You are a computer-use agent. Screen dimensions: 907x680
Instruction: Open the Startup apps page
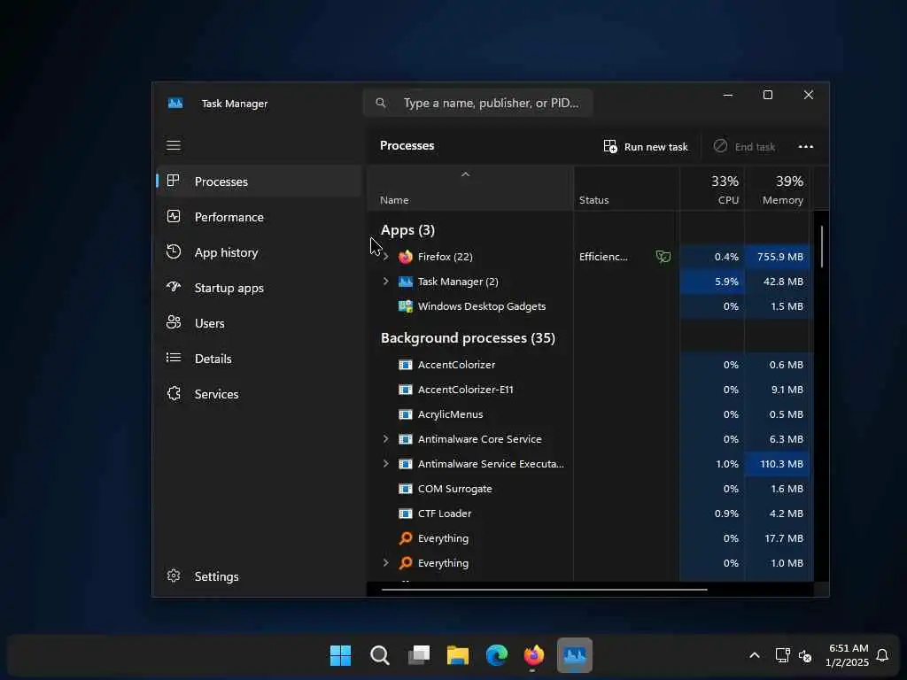260,288
